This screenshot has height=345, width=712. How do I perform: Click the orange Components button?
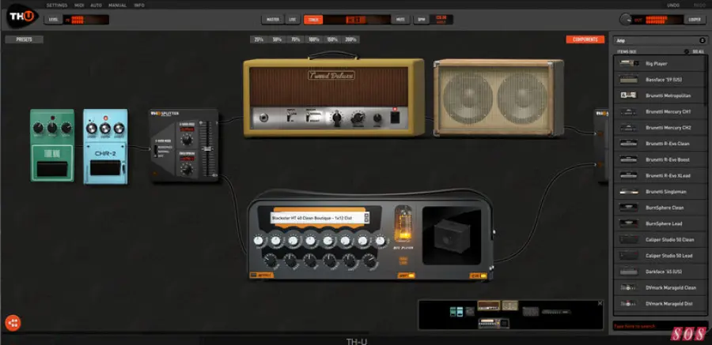point(585,39)
